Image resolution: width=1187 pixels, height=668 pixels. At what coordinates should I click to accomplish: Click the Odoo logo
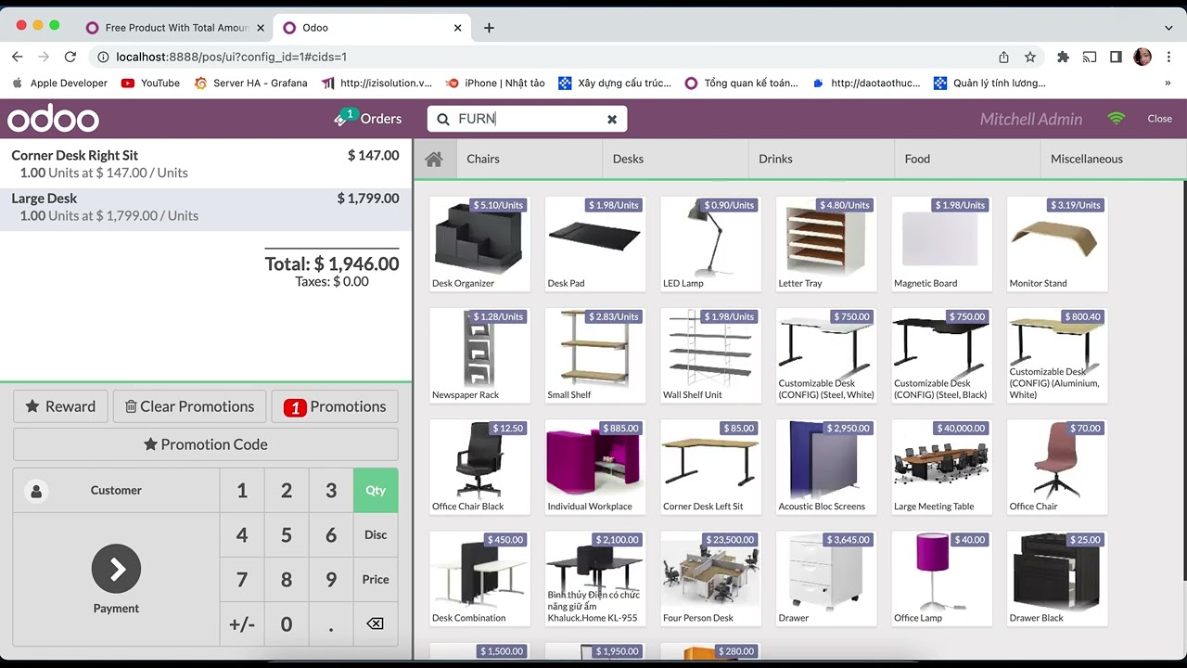53,119
